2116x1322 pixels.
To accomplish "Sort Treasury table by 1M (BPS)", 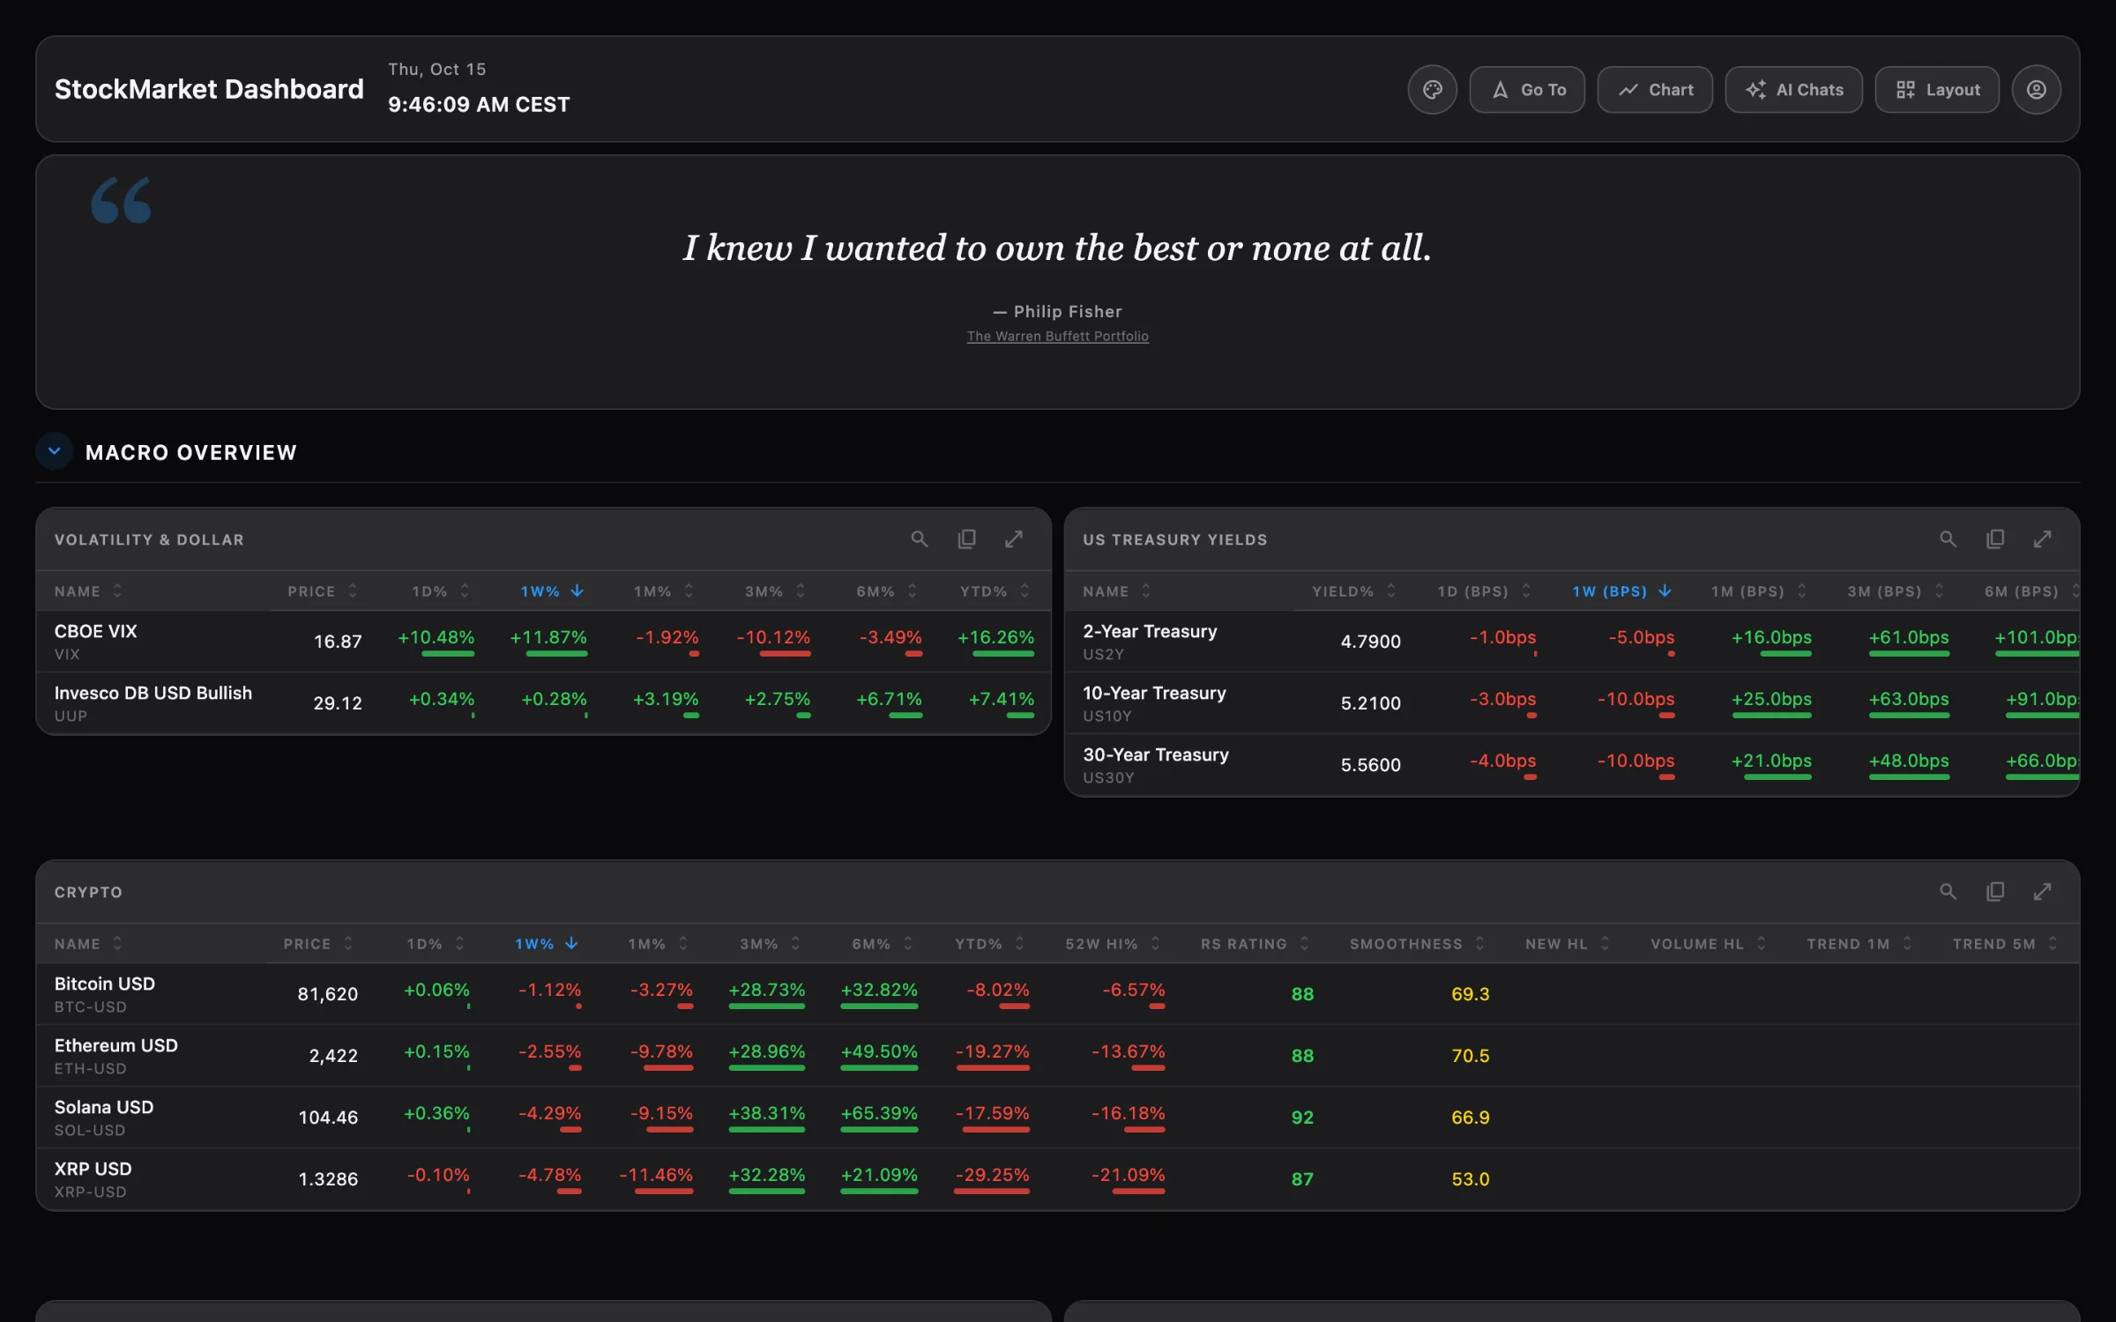I will point(1760,591).
